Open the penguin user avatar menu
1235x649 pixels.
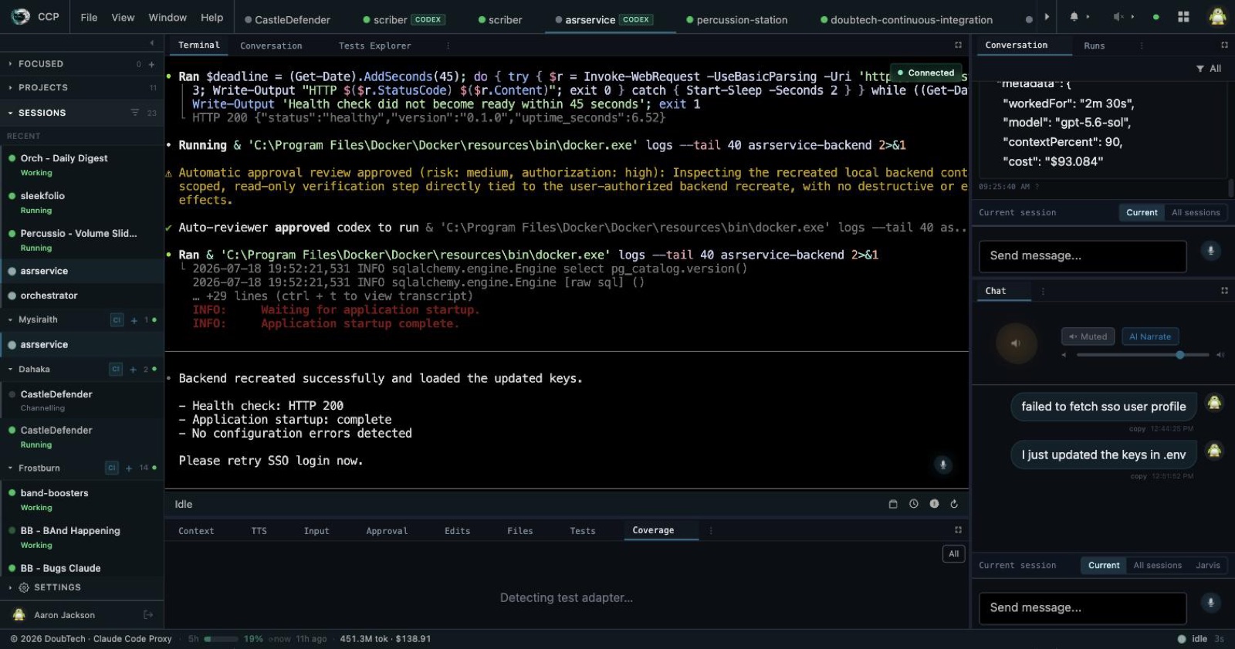[1217, 16]
